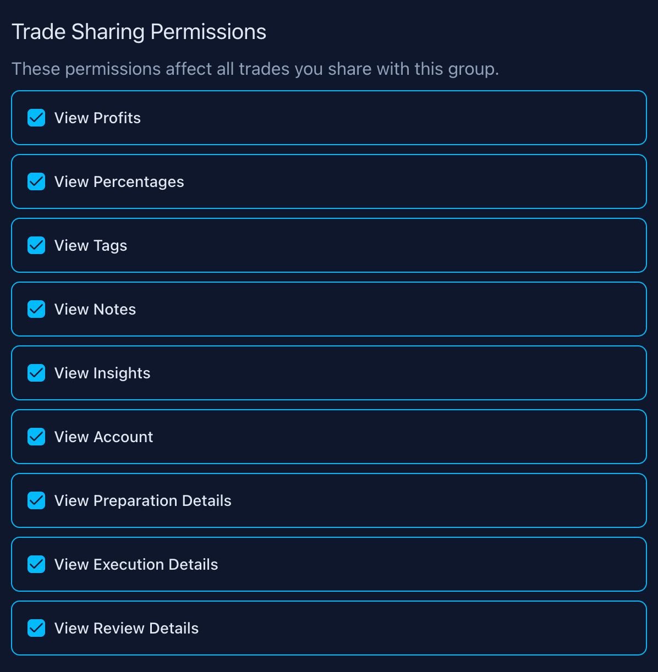
Task: Uncheck the View Execution Details checkbox
Action: click(36, 564)
